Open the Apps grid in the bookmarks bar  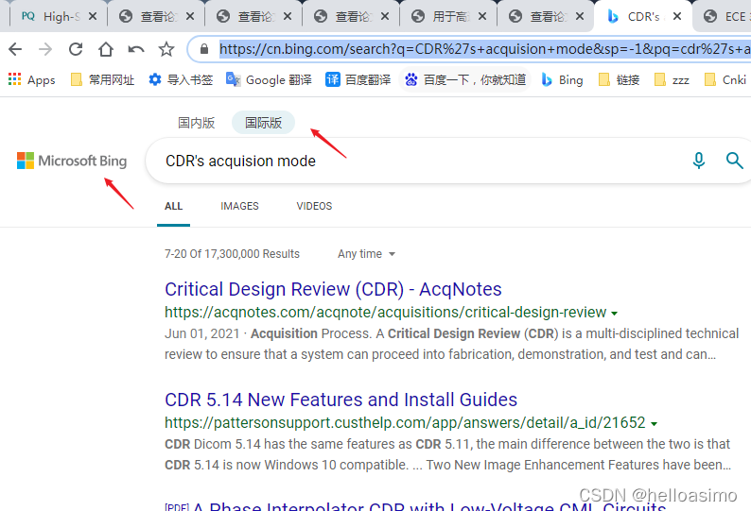click(x=31, y=79)
